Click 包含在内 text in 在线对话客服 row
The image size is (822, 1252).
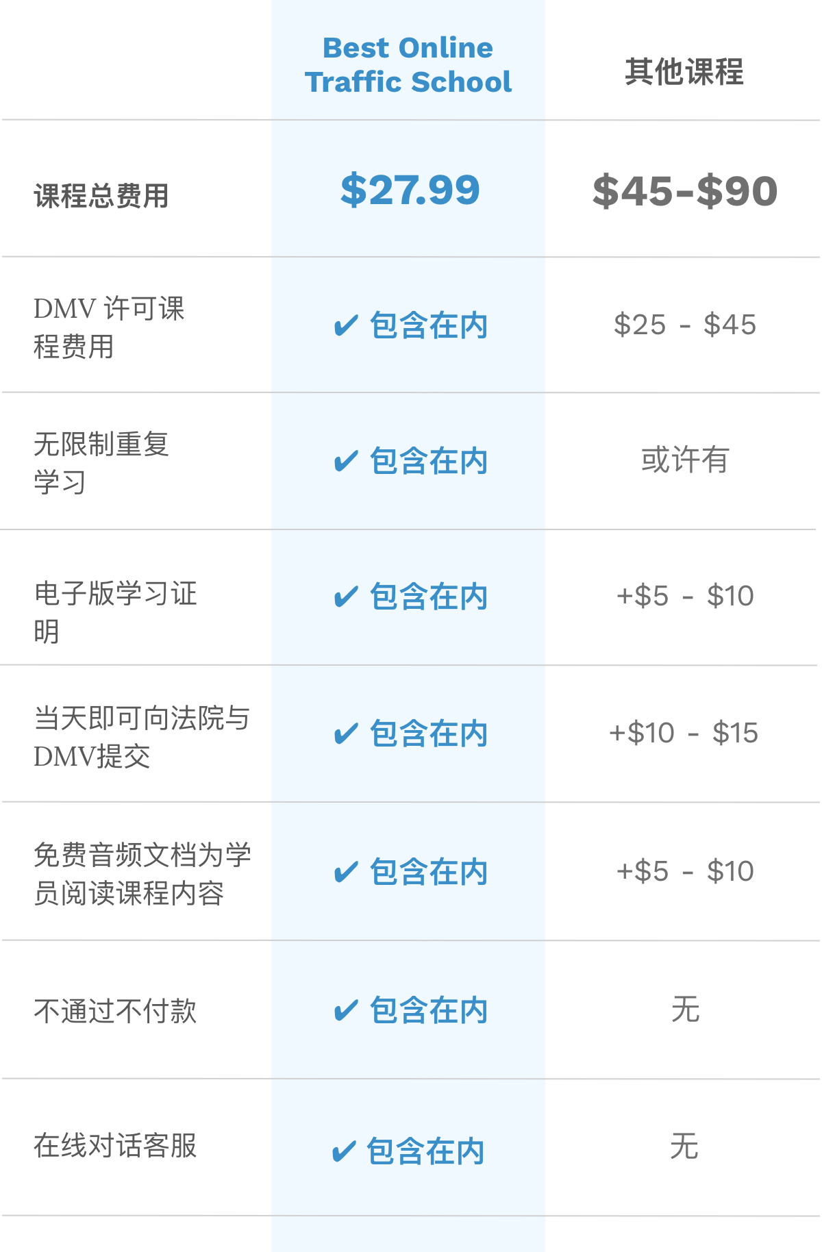[425, 1151]
